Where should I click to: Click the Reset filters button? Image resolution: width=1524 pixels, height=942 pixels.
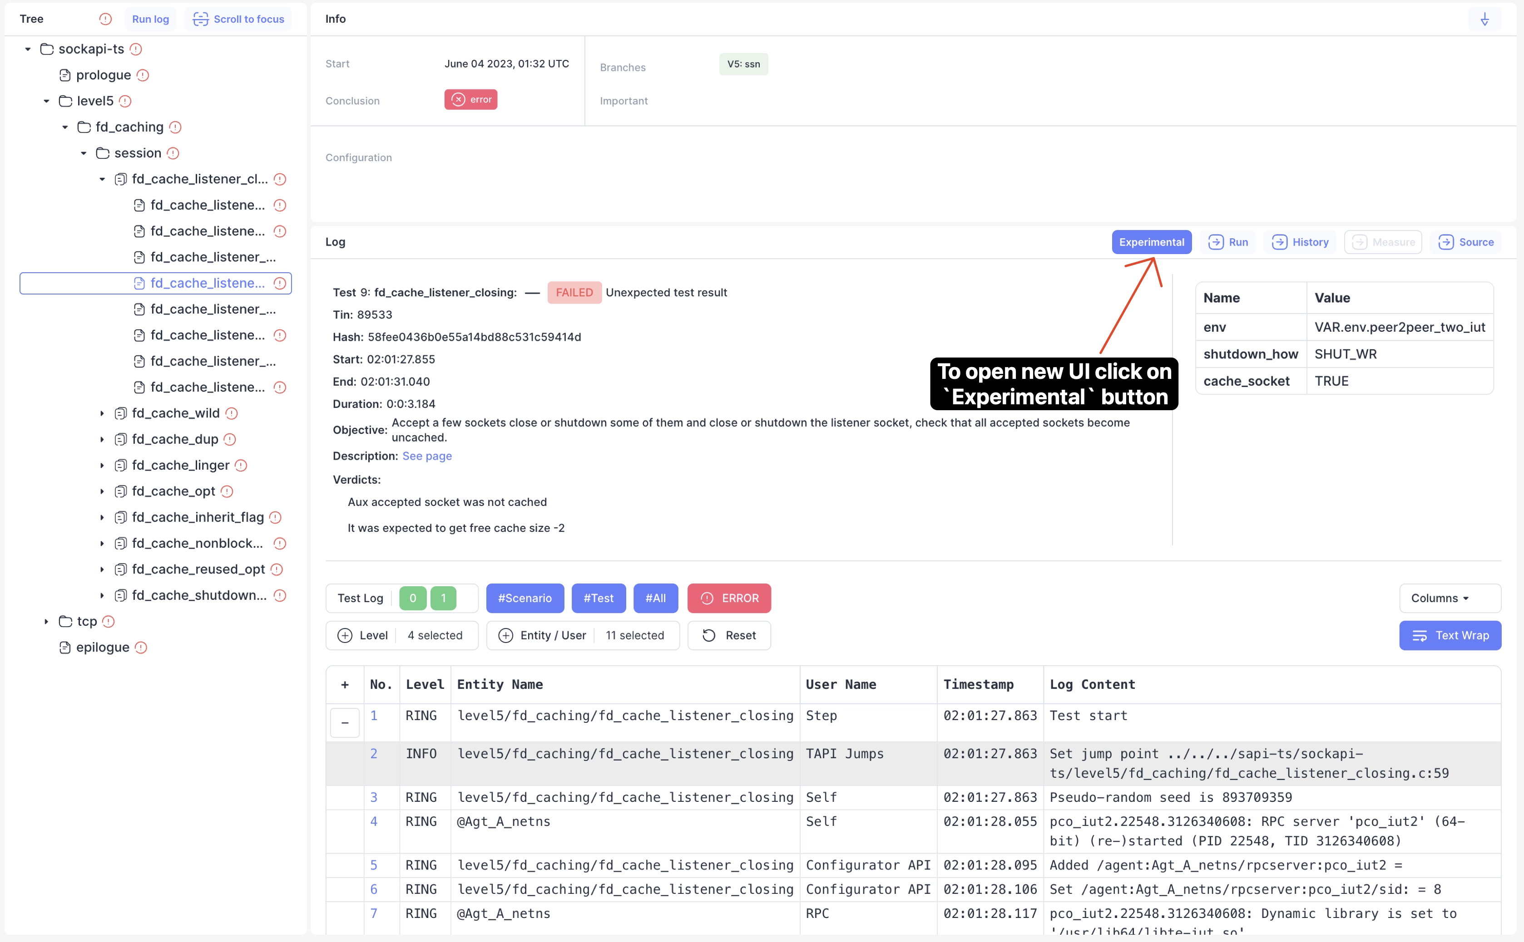tap(729, 635)
